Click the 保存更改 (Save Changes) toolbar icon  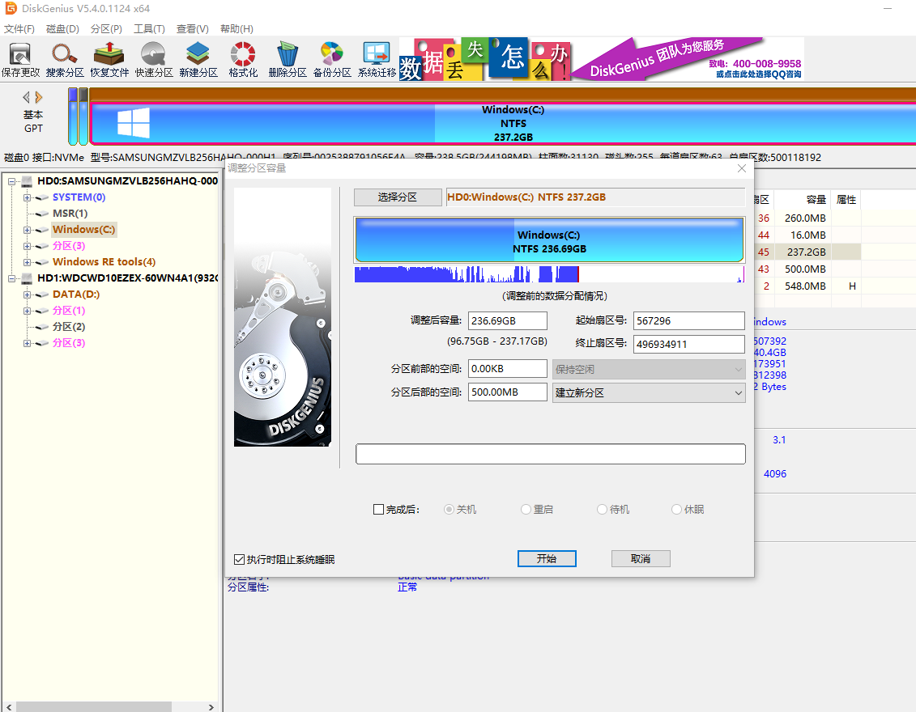(x=20, y=60)
